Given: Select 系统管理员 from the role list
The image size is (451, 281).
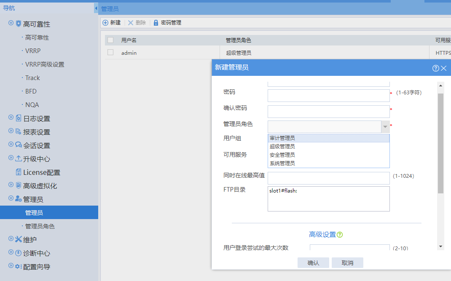Looking at the screenshot, I should (328, 163).
